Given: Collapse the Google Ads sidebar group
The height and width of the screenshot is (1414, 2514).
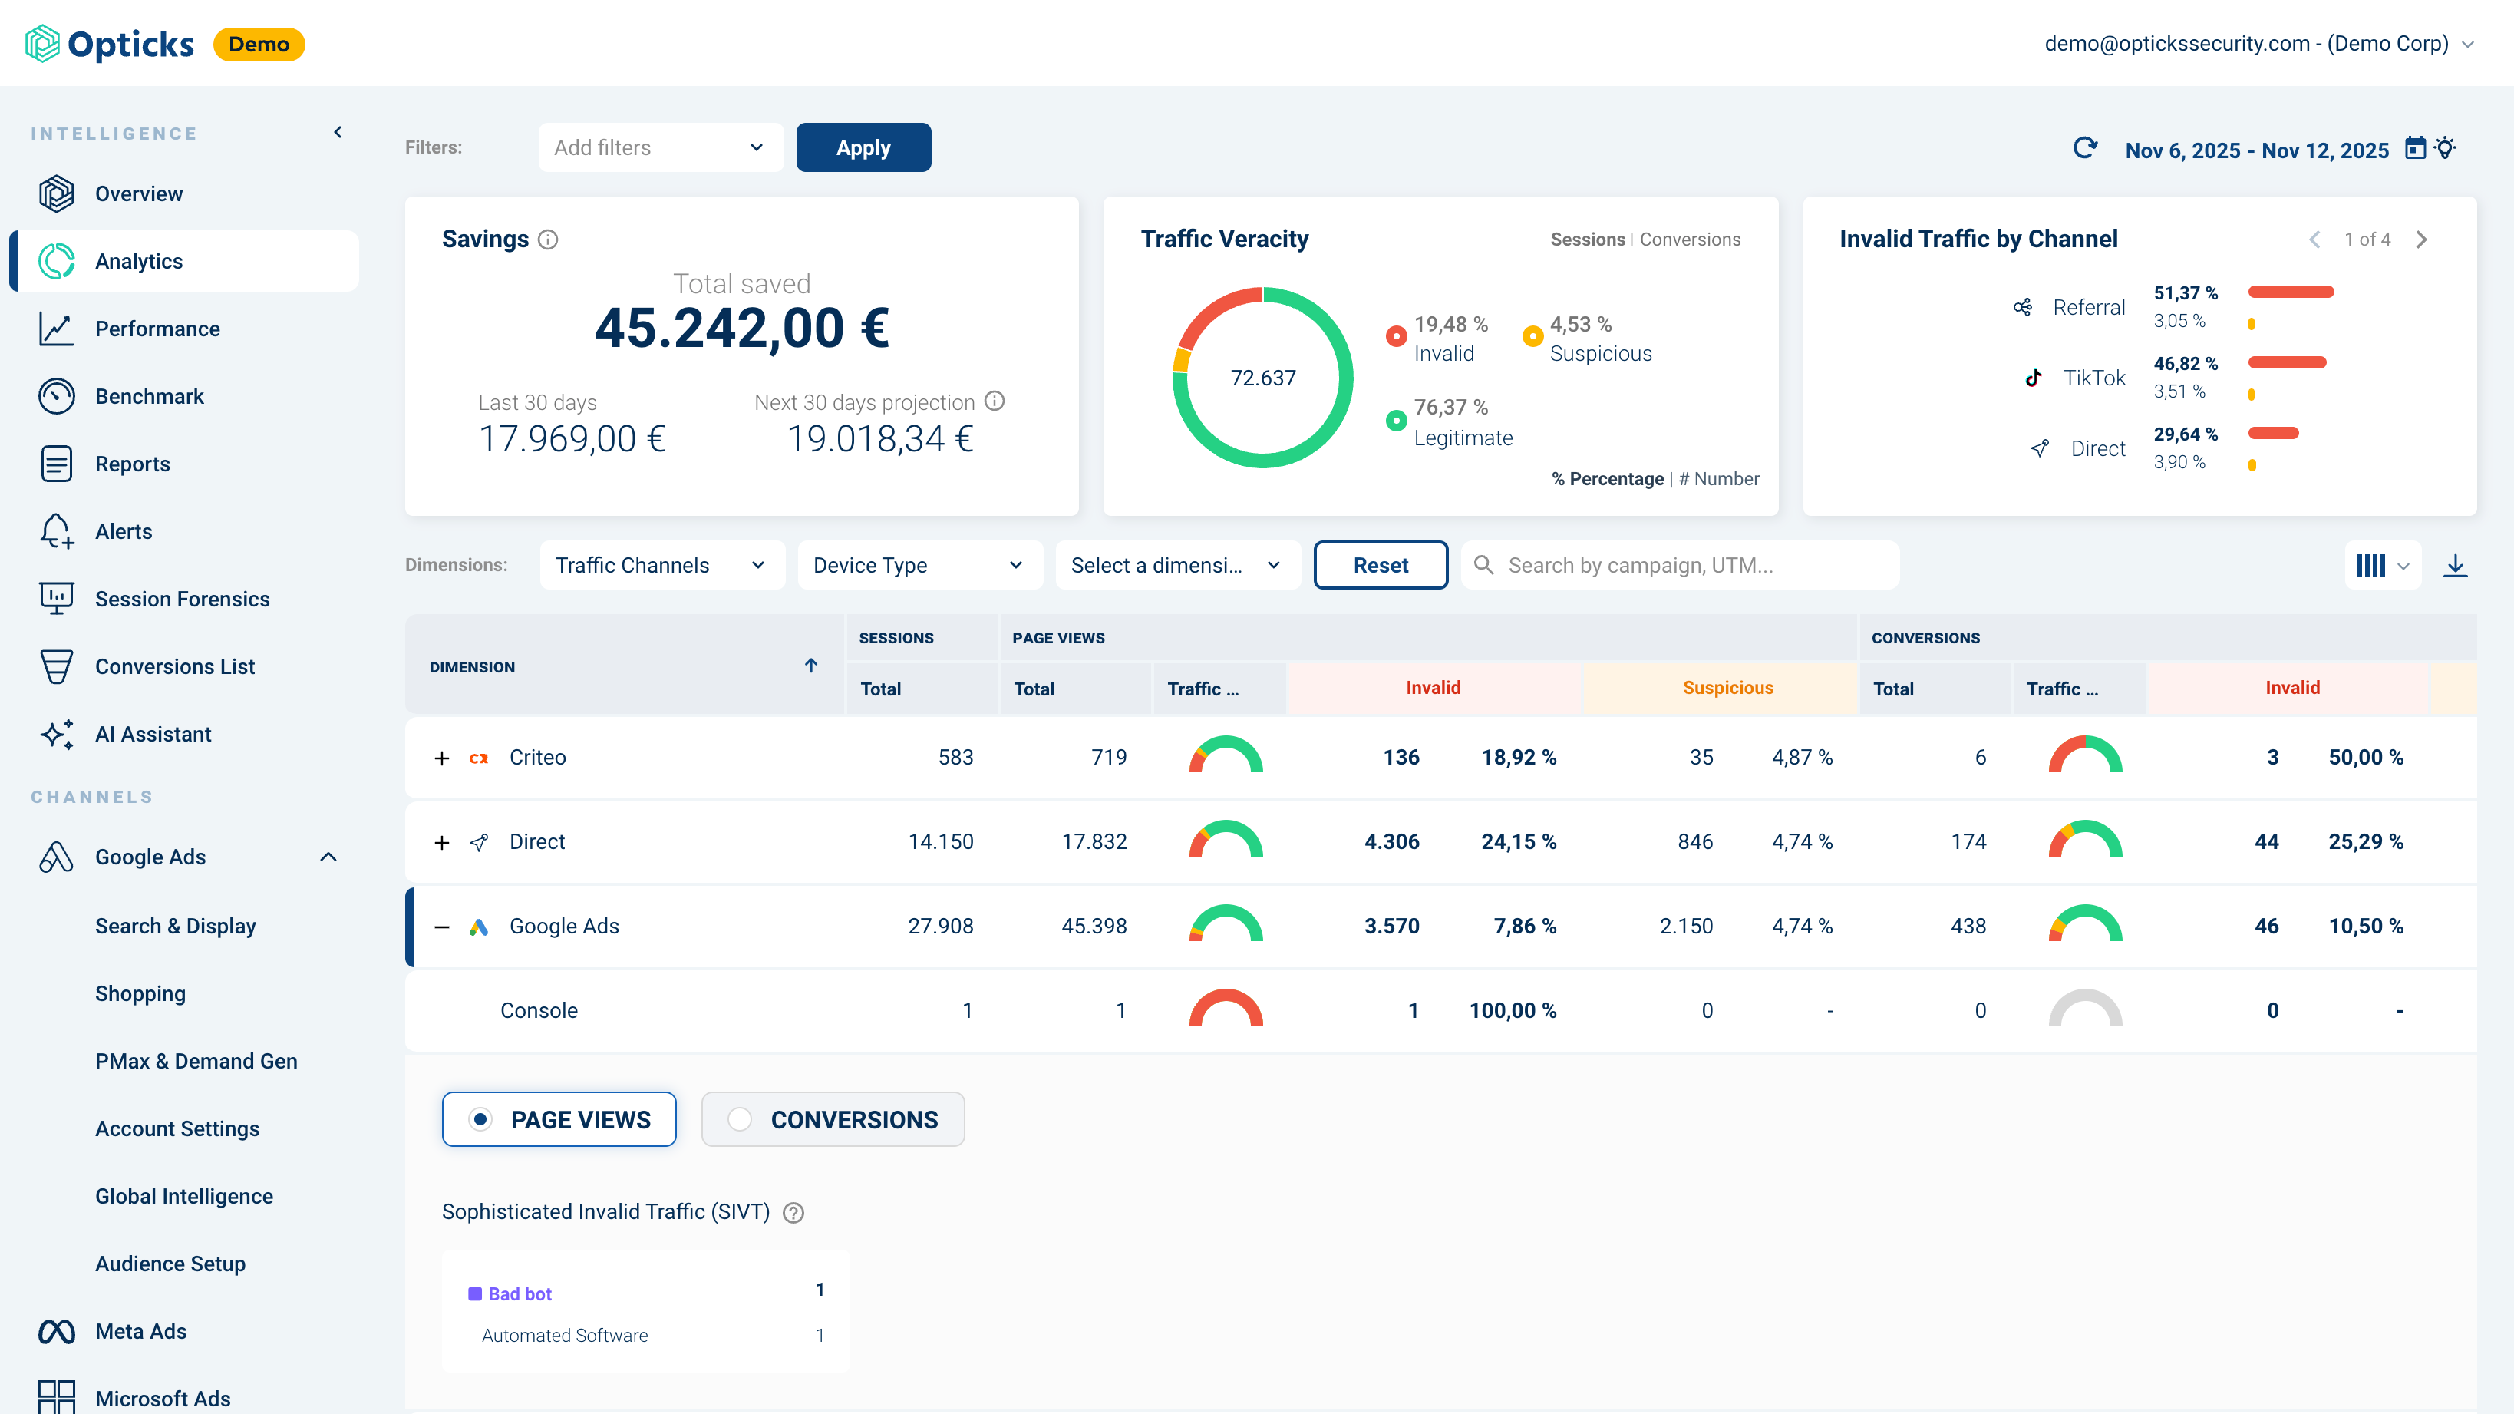Looking at the screenshot, I should 328,857.
